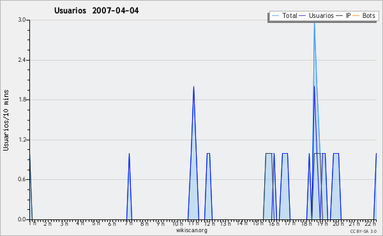This screenshot has width=383, height=236.
Task: Click the chart title 'Usuarios 2007-04-04'
Action: point(96,11)
